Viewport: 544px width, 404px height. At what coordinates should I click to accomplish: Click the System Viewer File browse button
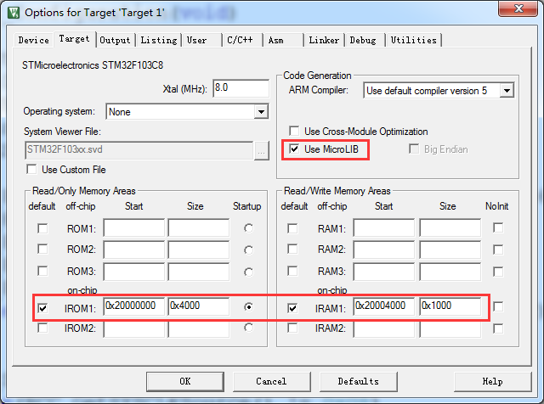pyautogui.click(x=262, y=150)
